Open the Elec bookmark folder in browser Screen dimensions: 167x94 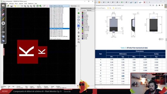coord(109,8)
